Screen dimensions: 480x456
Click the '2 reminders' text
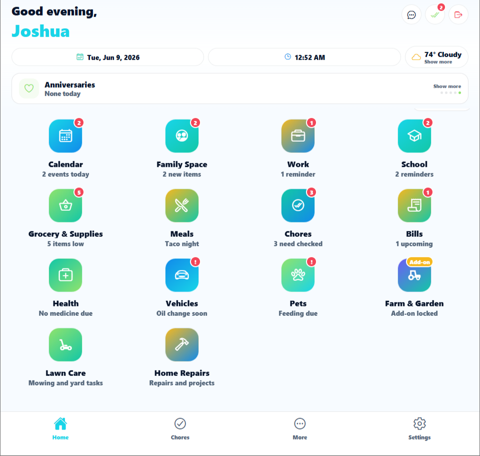[x=414, y=174]
